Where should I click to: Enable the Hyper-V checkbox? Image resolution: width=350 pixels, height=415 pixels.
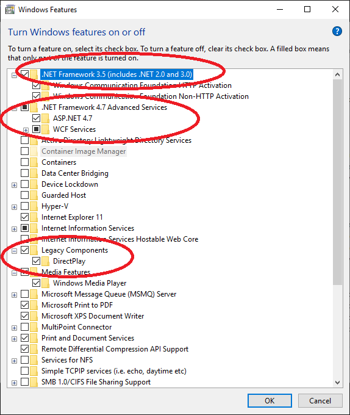tap(24, 206)
